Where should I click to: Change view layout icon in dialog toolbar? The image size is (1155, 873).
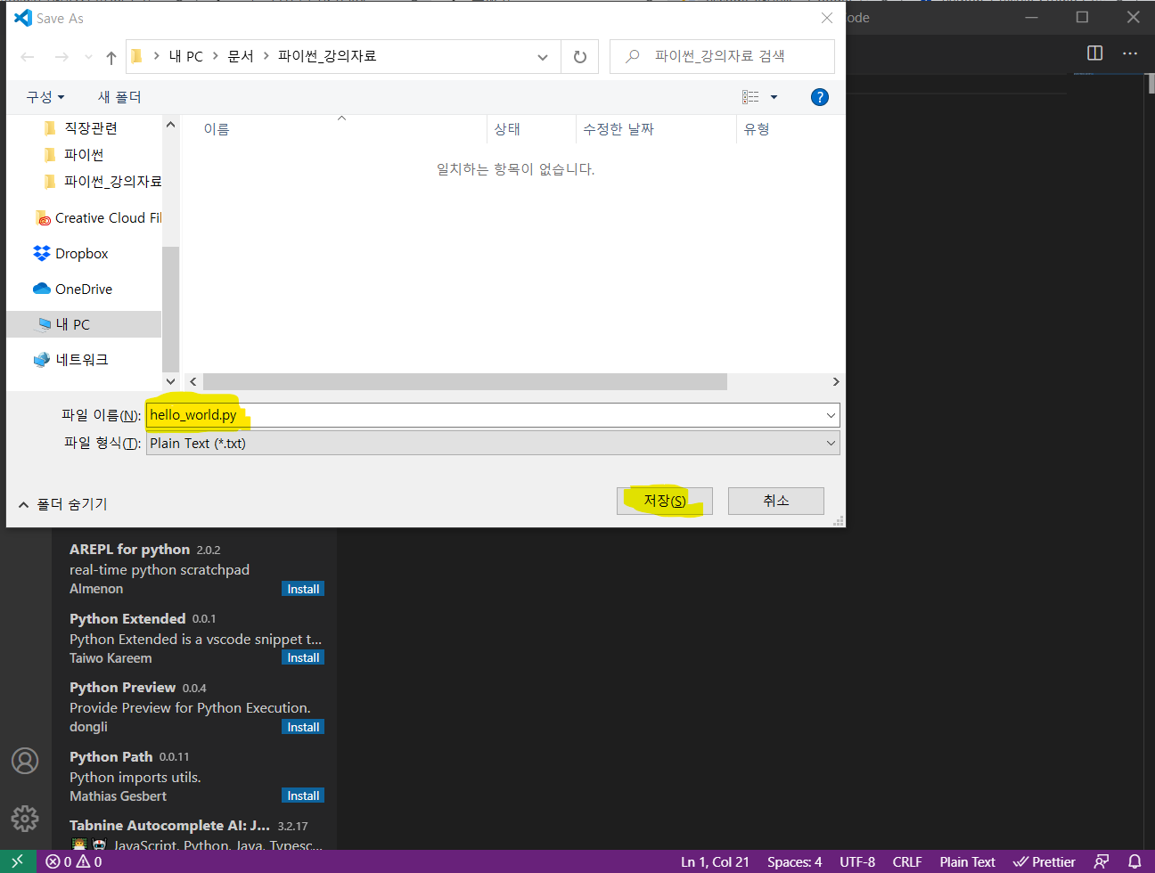pos(750,97)
